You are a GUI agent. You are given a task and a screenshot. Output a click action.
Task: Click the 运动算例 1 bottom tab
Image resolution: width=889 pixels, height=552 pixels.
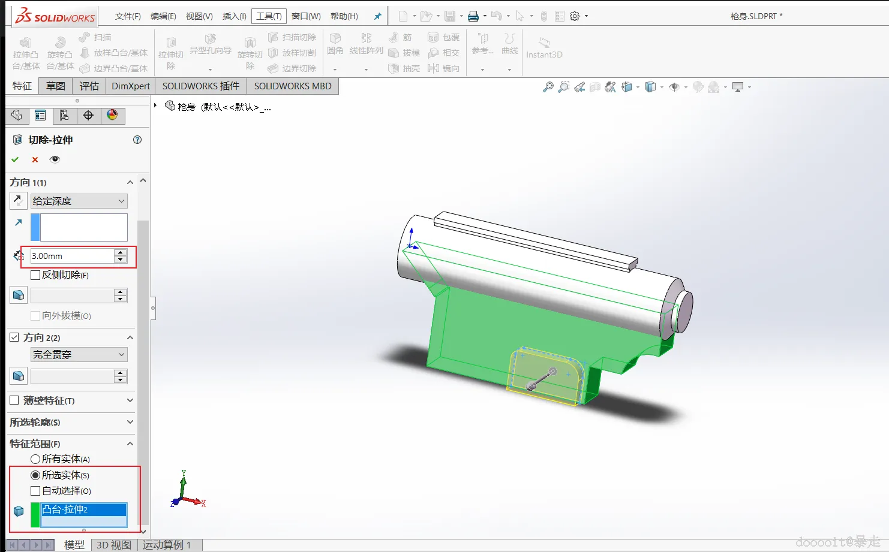coord(166,545)
